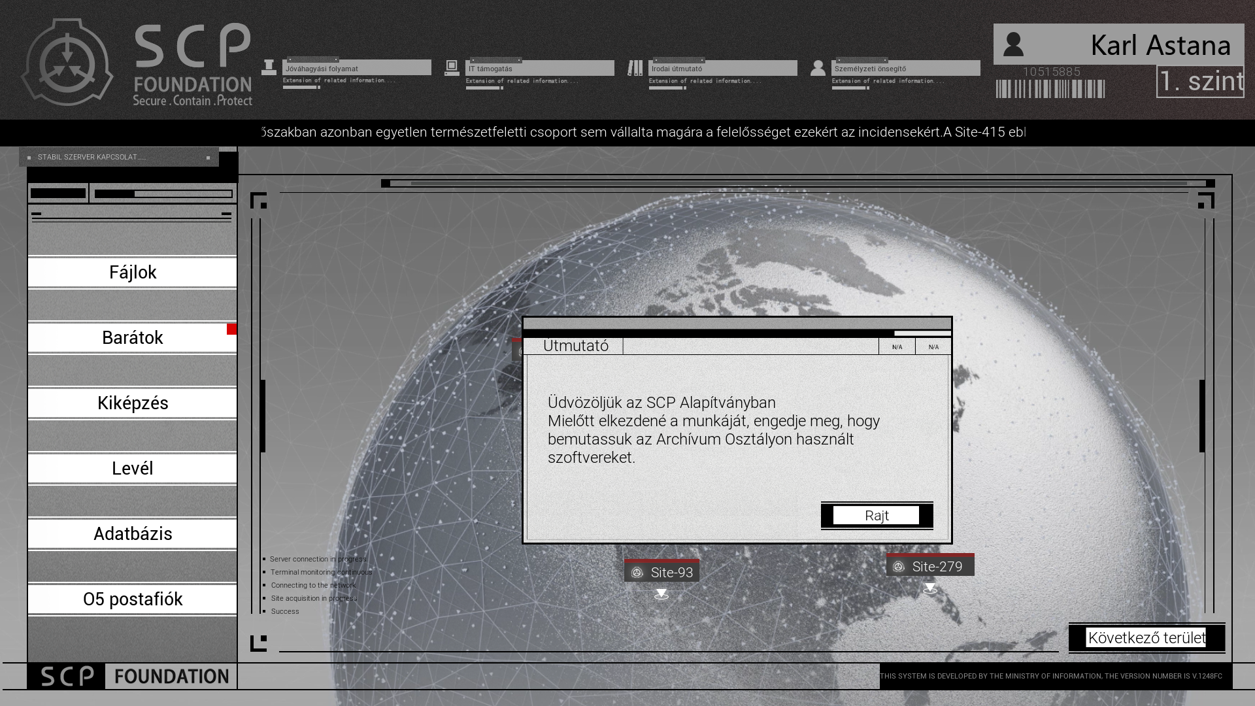Click the Karl Astana profile avatar icon

[1013, 44]
